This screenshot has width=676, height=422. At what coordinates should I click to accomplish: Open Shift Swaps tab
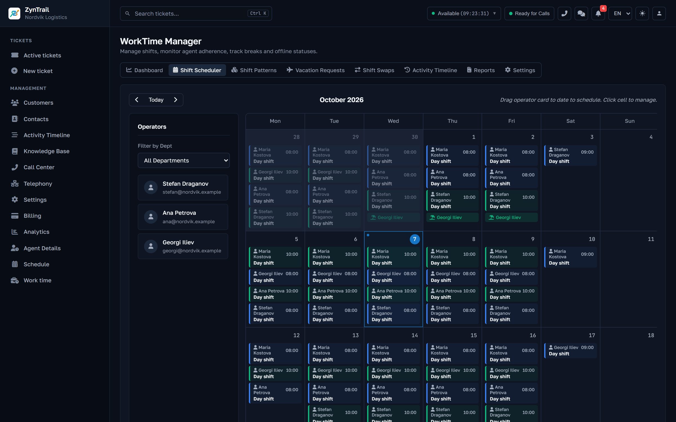coord(374,70)
